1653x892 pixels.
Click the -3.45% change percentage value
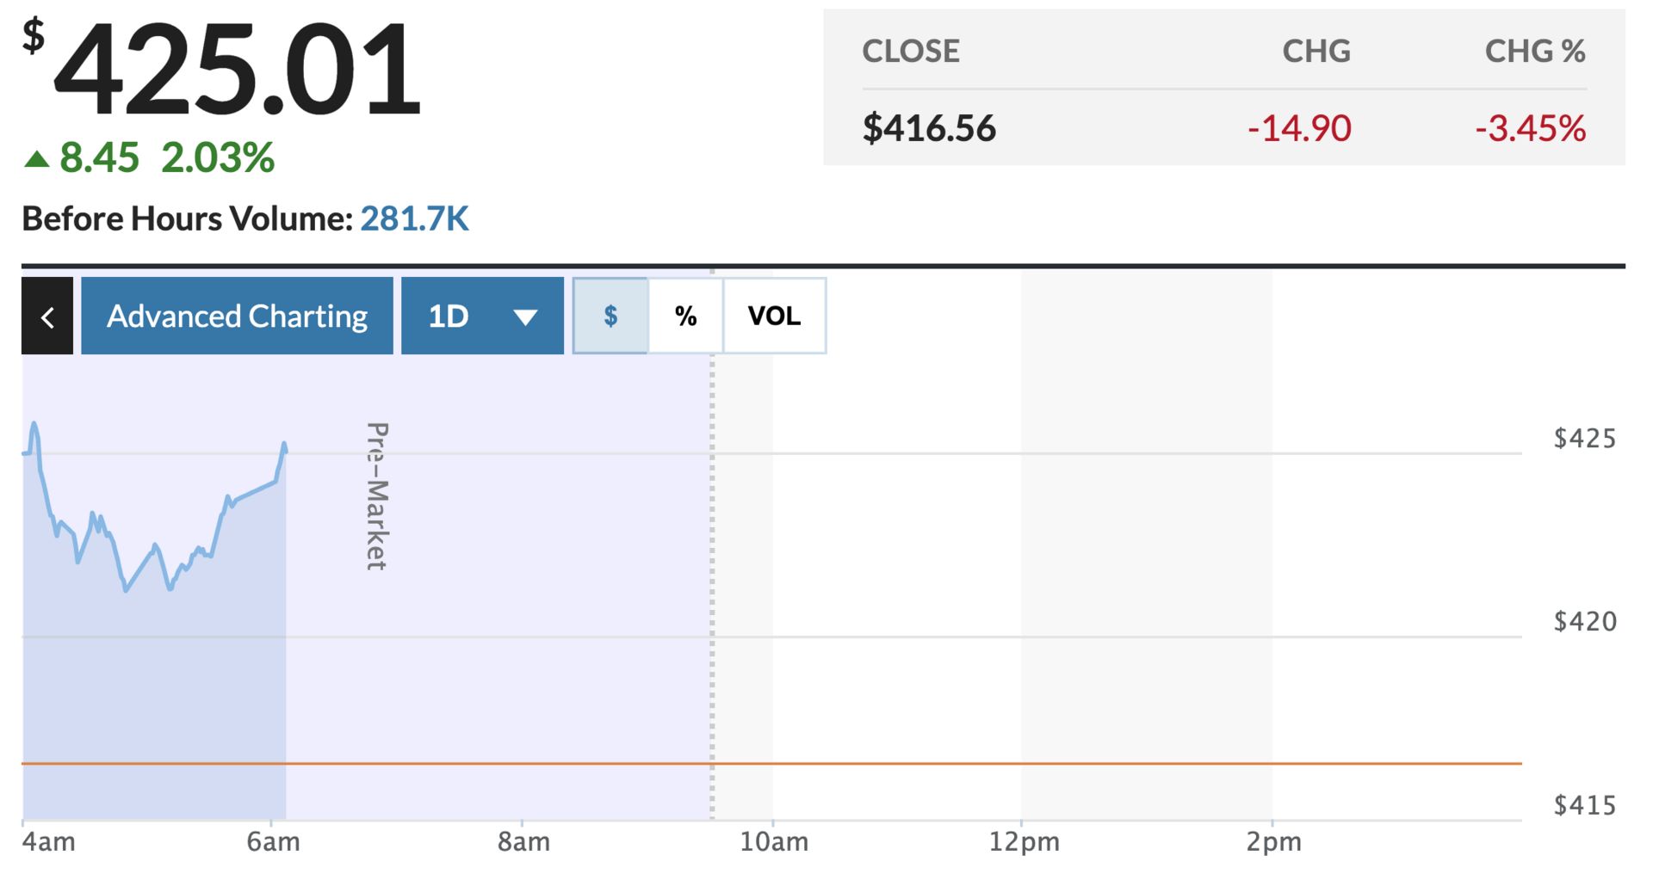pyautogui.click(x=1530, y=129)
